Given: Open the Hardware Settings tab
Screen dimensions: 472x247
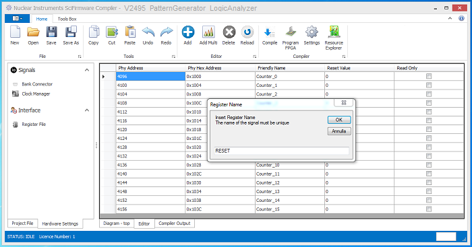Looking at the screenshot, I should [60, 223].
